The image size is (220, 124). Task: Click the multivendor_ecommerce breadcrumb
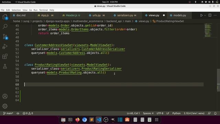coord(88,21)
